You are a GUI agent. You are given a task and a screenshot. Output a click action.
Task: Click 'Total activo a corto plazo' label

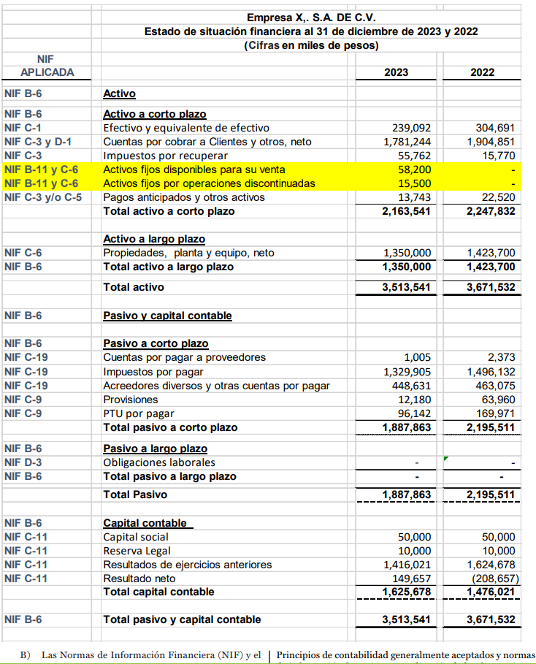point(169,211)
